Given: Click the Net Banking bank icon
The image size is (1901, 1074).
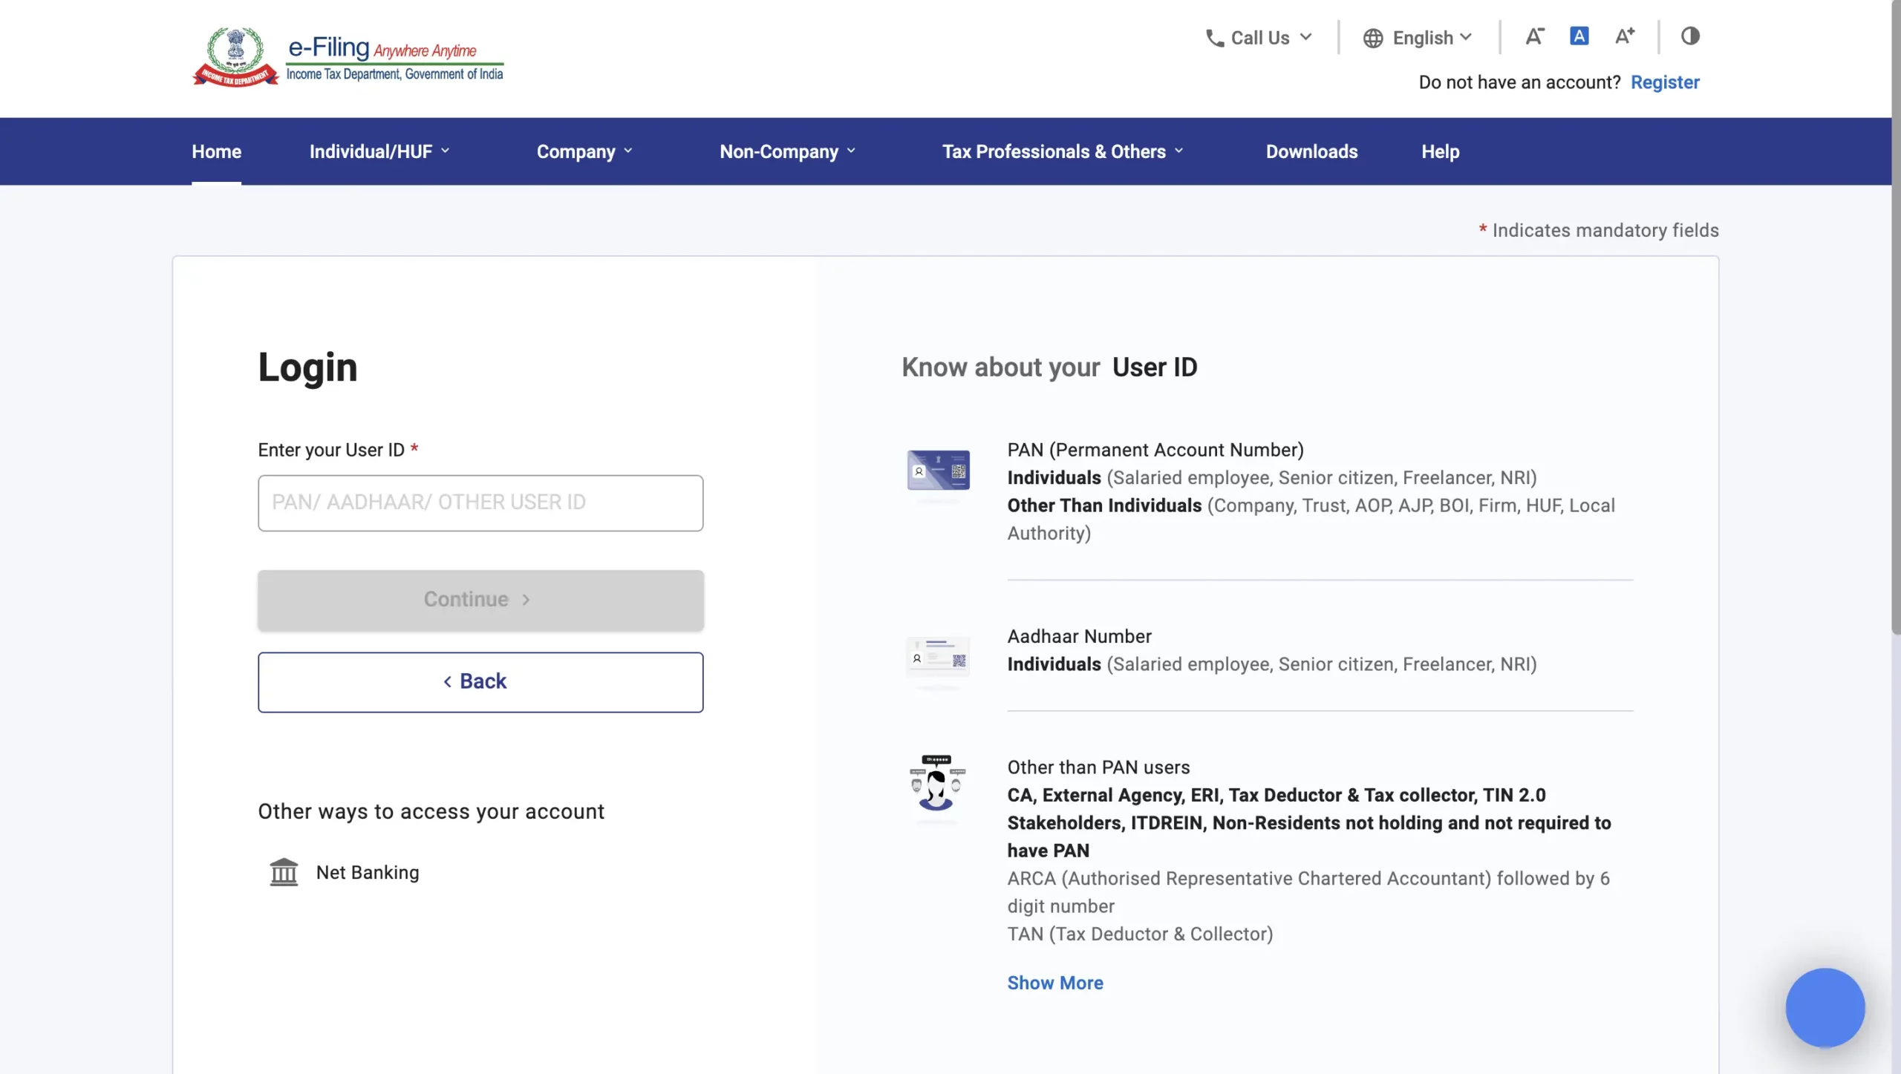Looking at the screenshot, I should point(284,872).
